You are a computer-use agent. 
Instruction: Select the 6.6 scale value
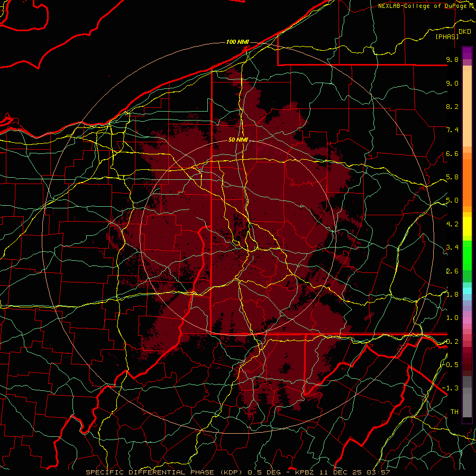[x=452, y=153]
